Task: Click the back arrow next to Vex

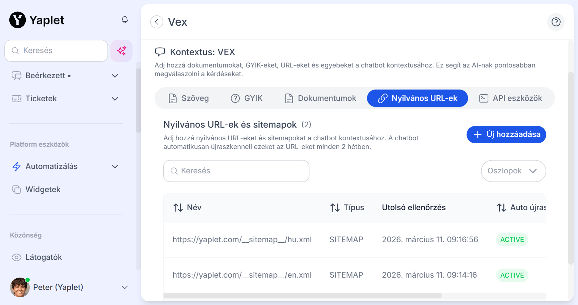Action: point(157,22)
